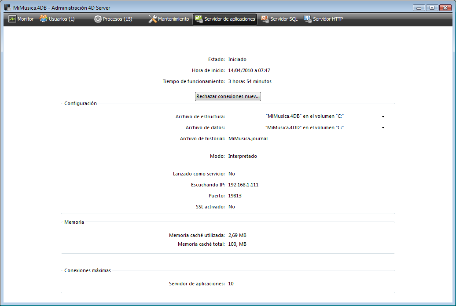Click the Interpretado mode value
The image size is (456, 306).
point(242,156)
